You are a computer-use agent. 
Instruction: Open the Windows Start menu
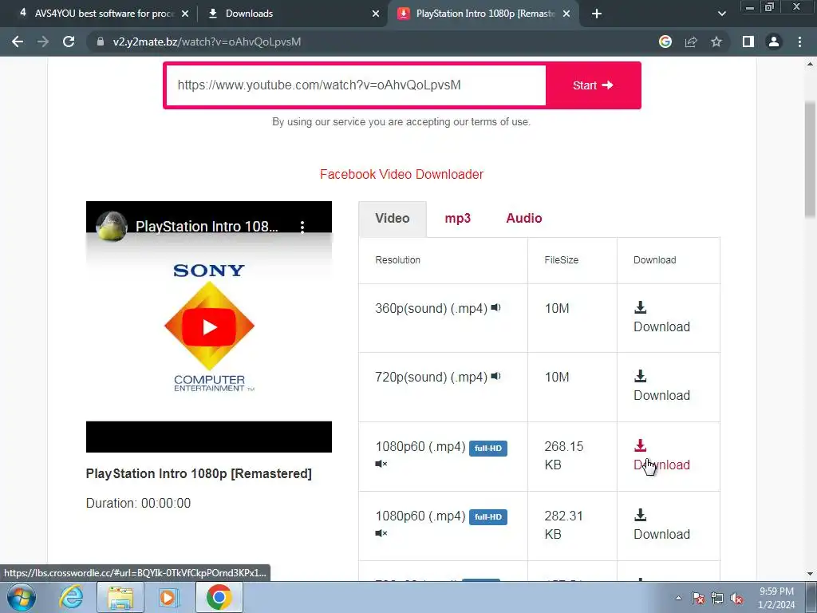22,598
